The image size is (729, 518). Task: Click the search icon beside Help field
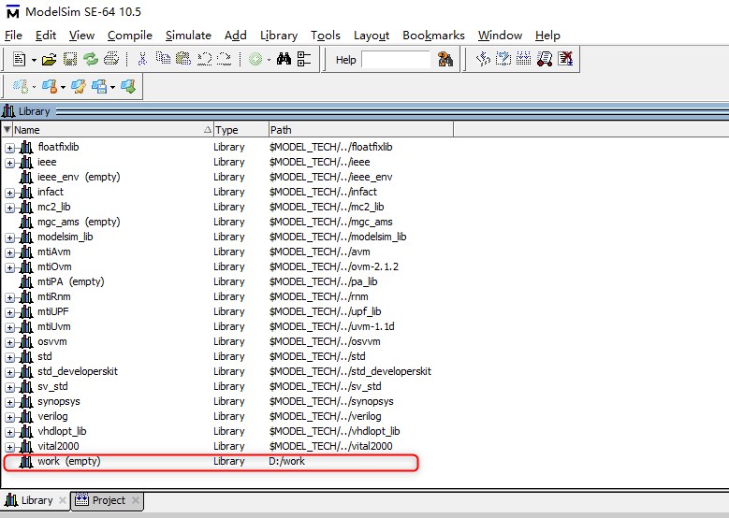click(445, 60)
